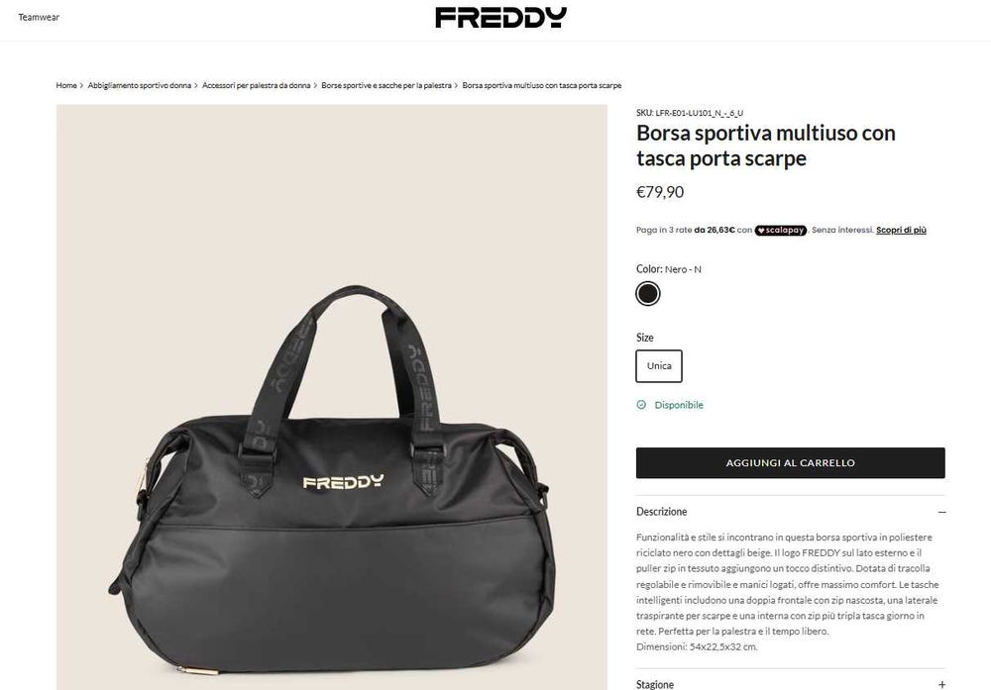
Task: Select the Nero black color swatch
Action: click(648, 294)
